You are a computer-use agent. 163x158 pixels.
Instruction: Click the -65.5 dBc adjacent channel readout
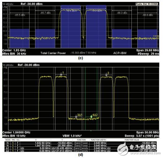(20, 15)
